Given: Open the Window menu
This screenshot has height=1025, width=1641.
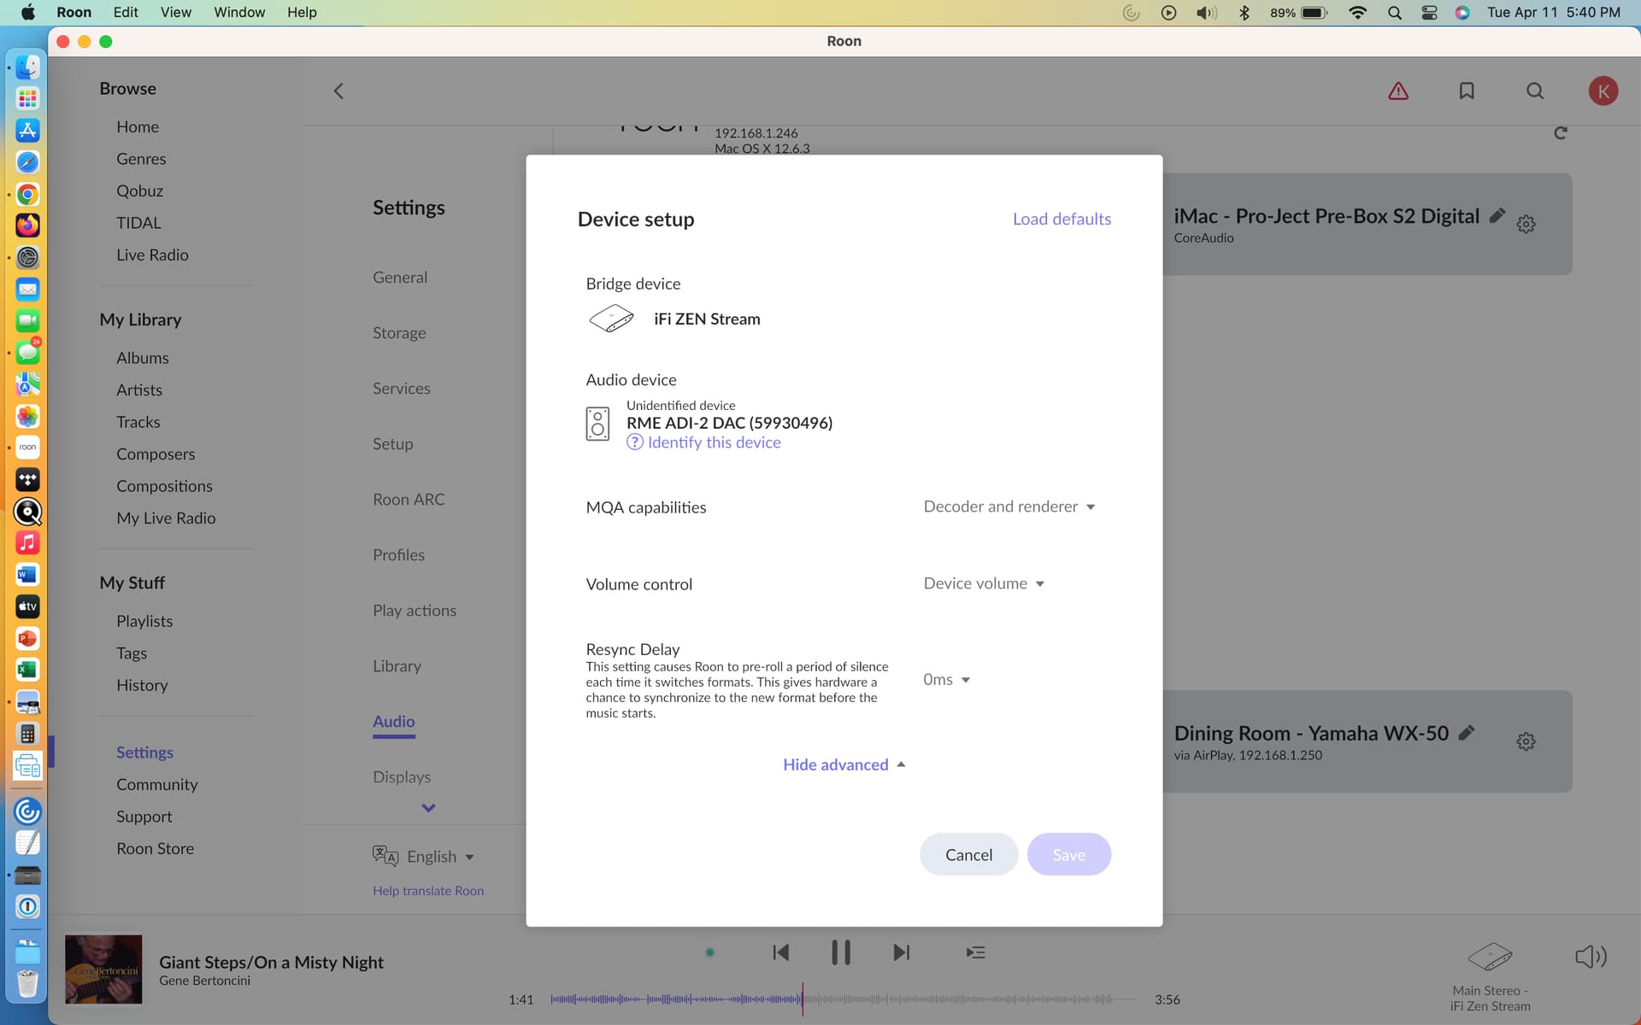Looking at the screenshot, I should (238, 12).
